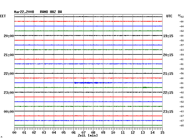Select minute tick label 05
The width and height of the screenshot is (185, 140).
click(63, 133)
